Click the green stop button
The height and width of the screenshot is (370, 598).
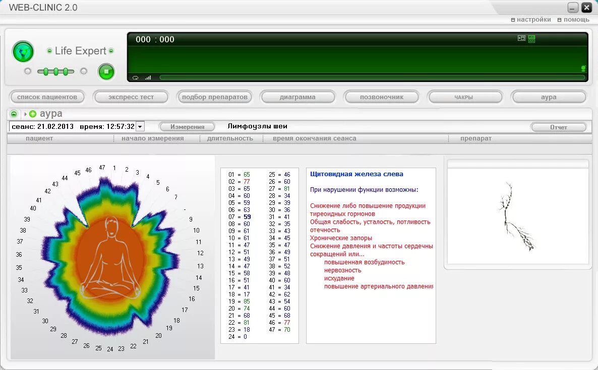tap(106, 71)
